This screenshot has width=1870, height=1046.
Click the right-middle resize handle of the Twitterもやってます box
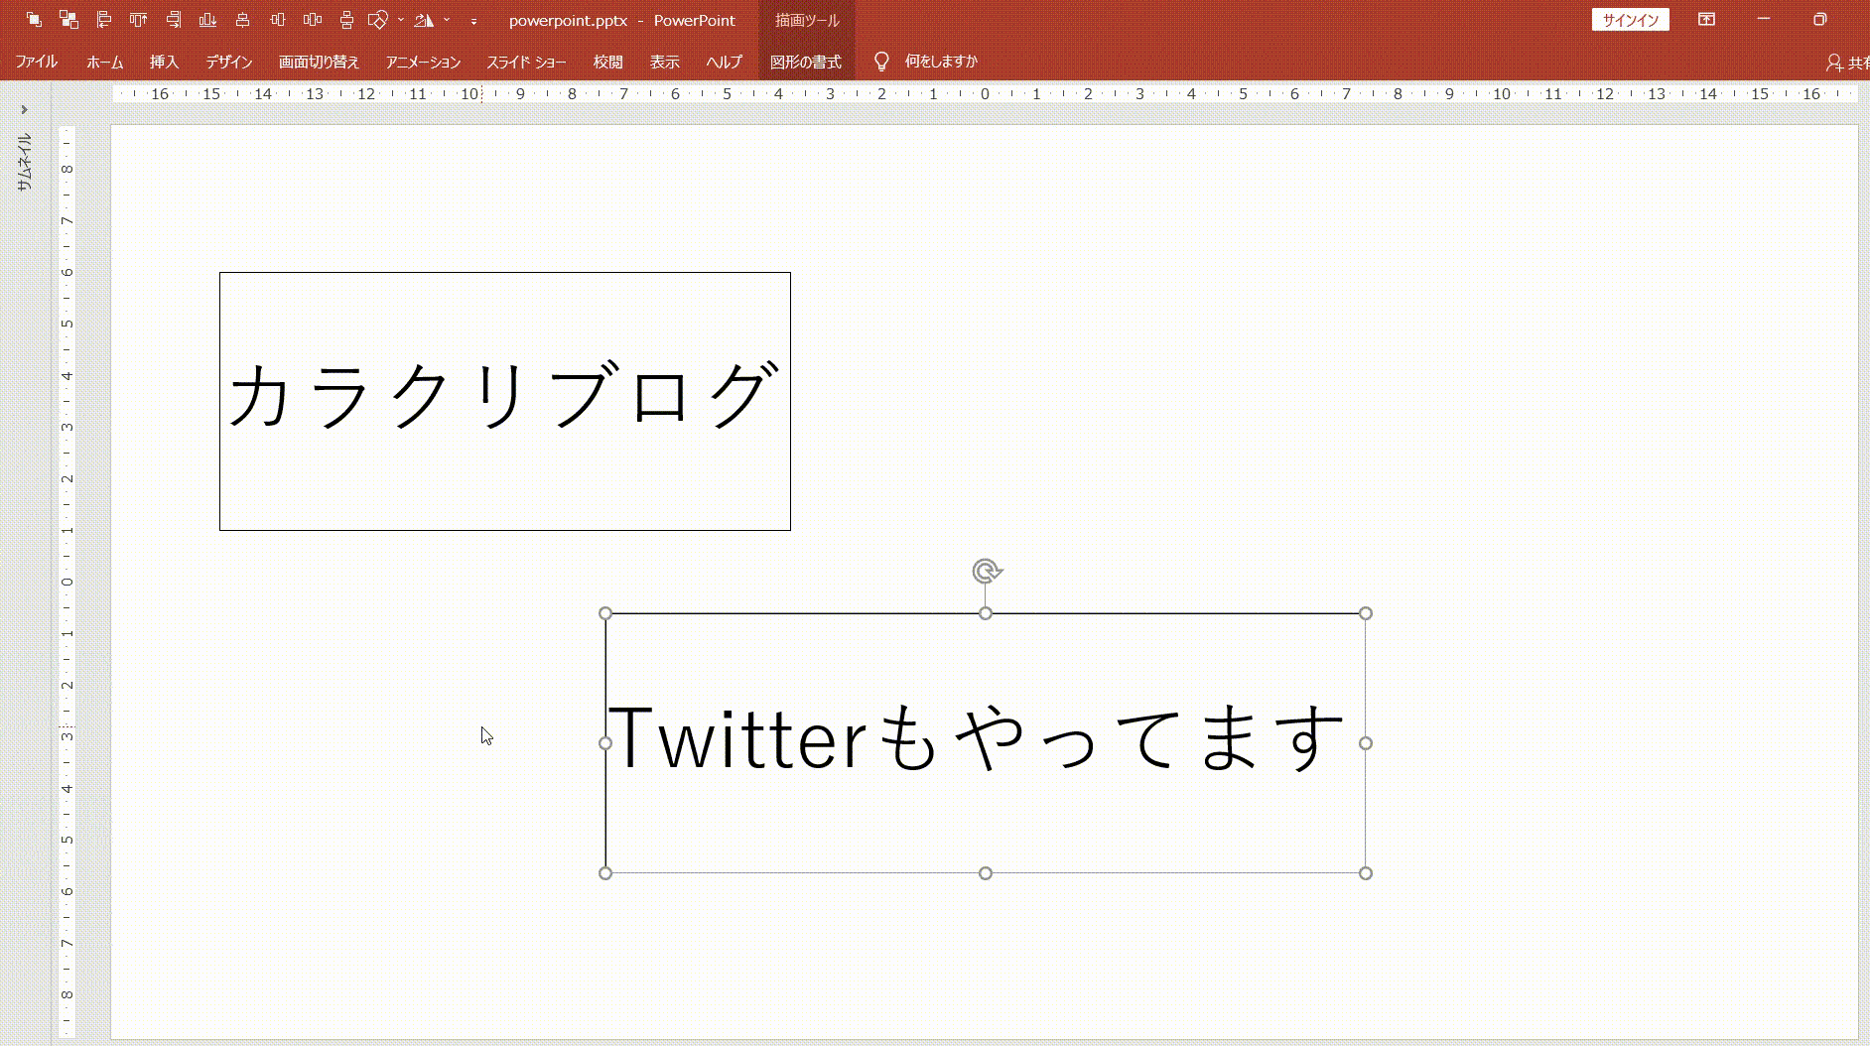(x=1366, y=743)
